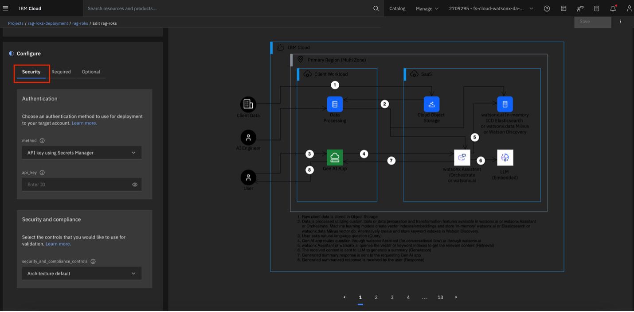Open the notifications bell
634x312 pixels.
(x=613, y=8)
